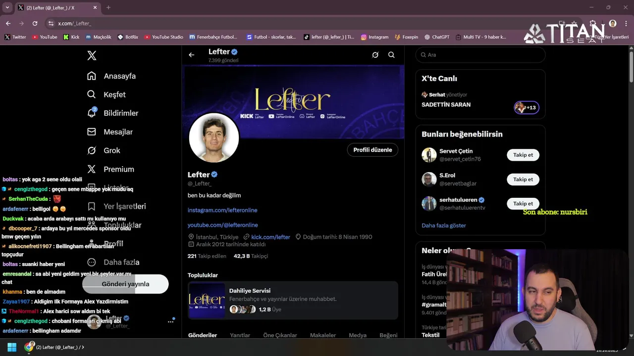The height and width of the screenshot is (356, 634).
Task: Click the Ara search field
Action: [x=480, y=55]
